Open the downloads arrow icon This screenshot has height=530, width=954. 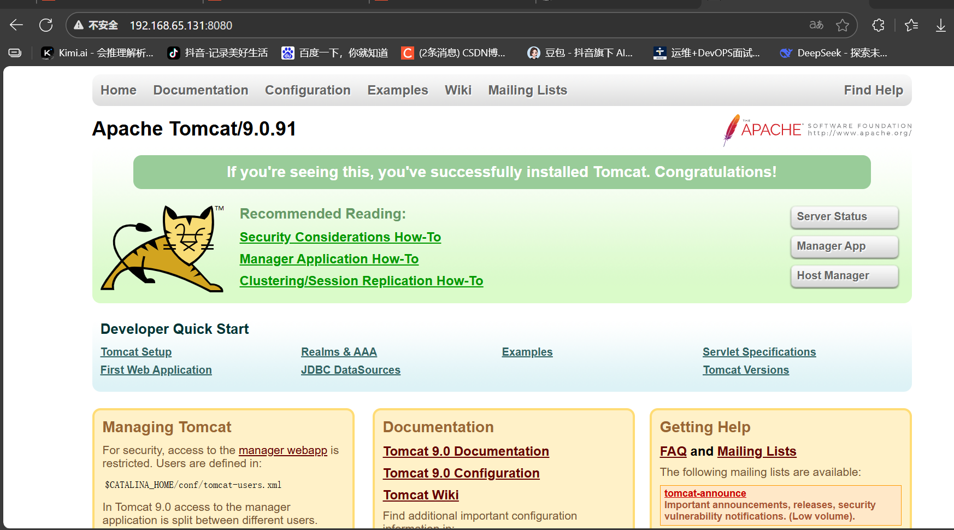click(x=941, y=25)
